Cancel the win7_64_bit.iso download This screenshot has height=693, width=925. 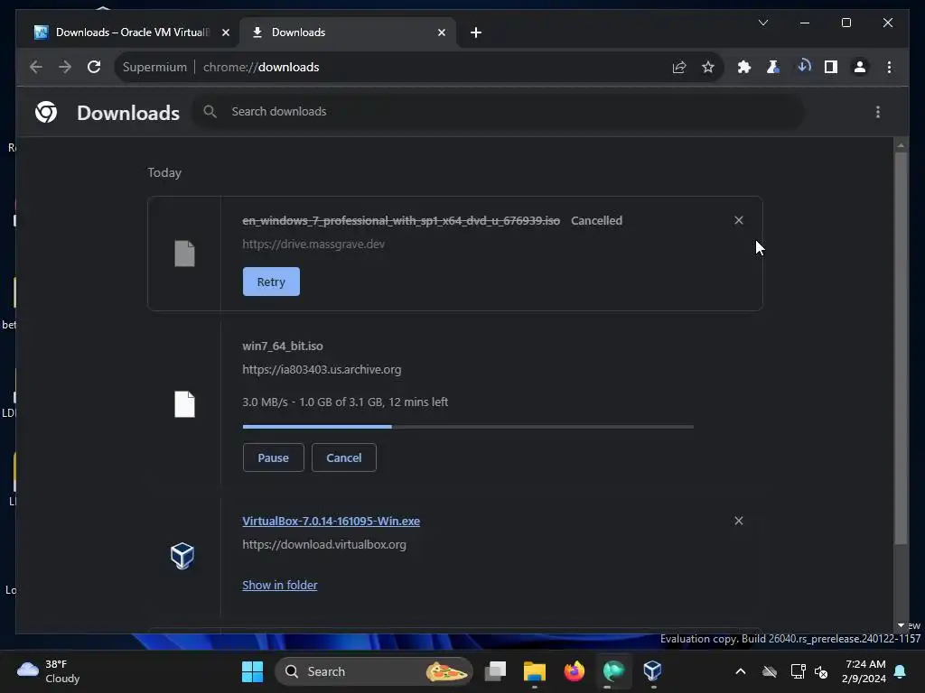click(344, 457)
